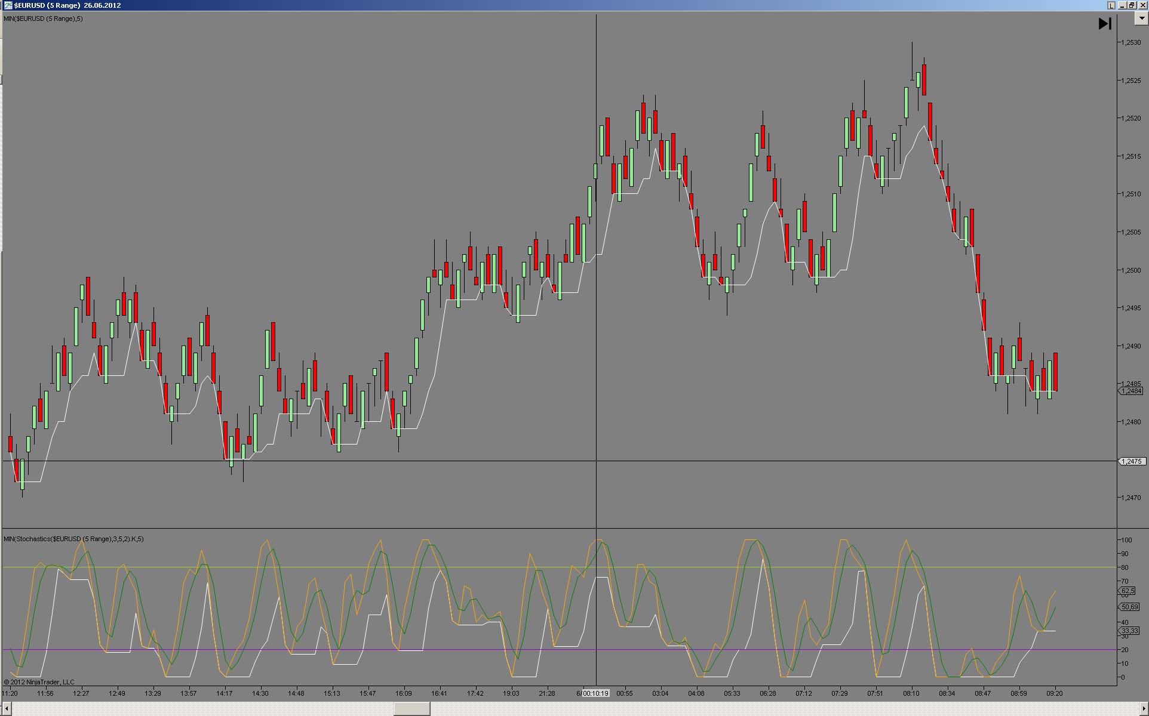The width and height of the screenshot is (1149, 716).
Task: Open the dropdown arrow at chart top-right
Action: 1141,18
